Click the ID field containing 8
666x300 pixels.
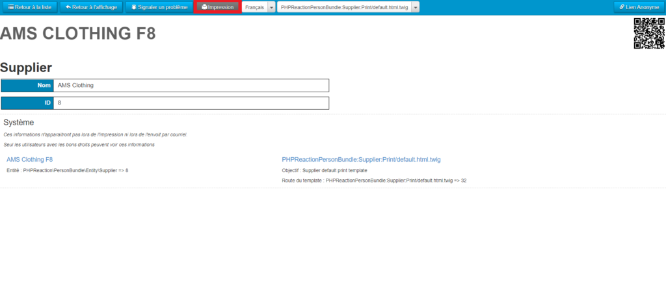pos(191,103)
